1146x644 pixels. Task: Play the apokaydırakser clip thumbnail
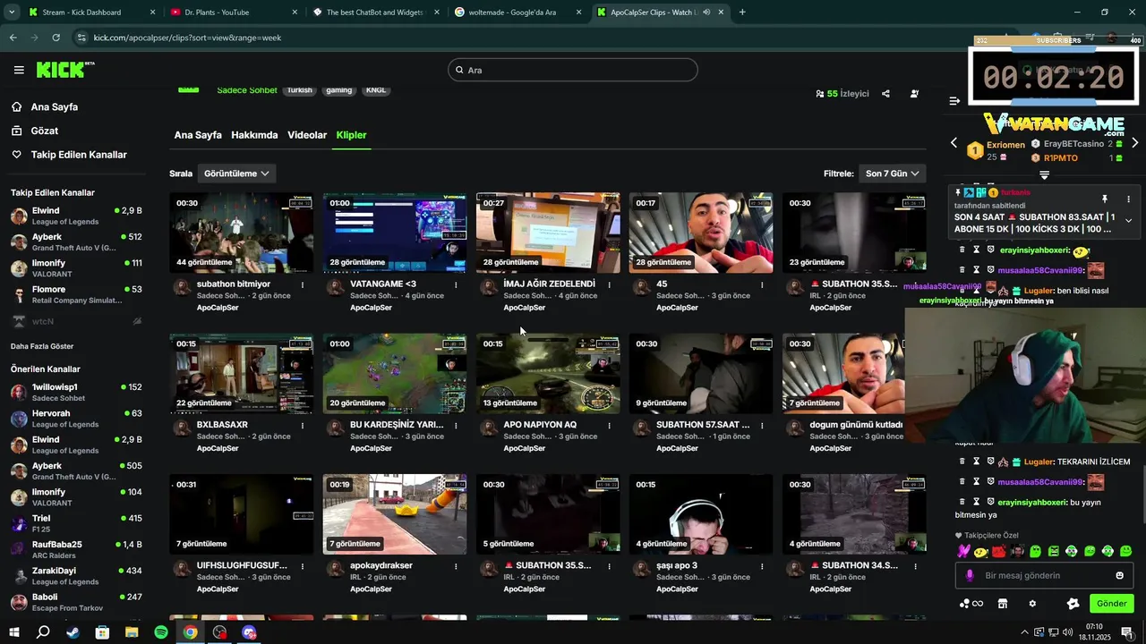(395, 514)
